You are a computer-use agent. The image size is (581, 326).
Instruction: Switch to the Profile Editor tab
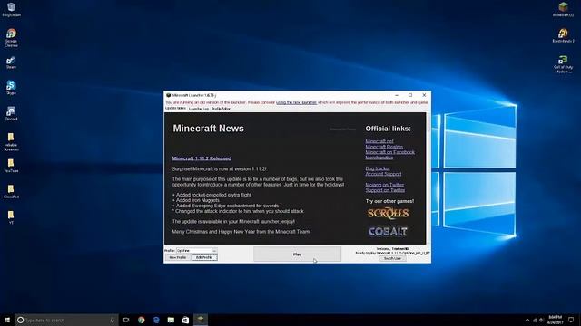(x=221, y=109)
